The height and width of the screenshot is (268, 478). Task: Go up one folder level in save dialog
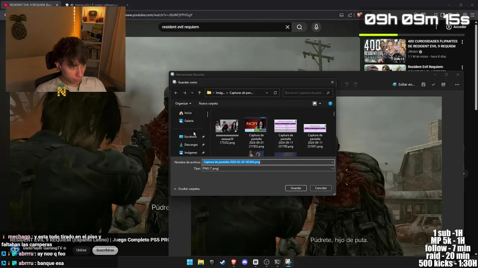(199, 93)
